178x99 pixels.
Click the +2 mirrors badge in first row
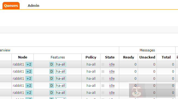29,64
